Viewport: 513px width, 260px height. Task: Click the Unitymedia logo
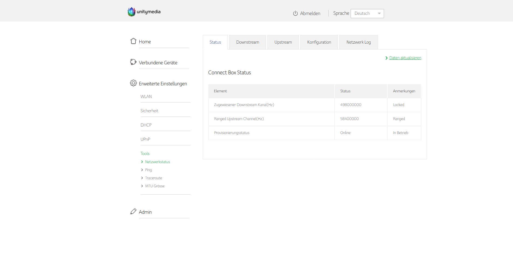[144, 12]
